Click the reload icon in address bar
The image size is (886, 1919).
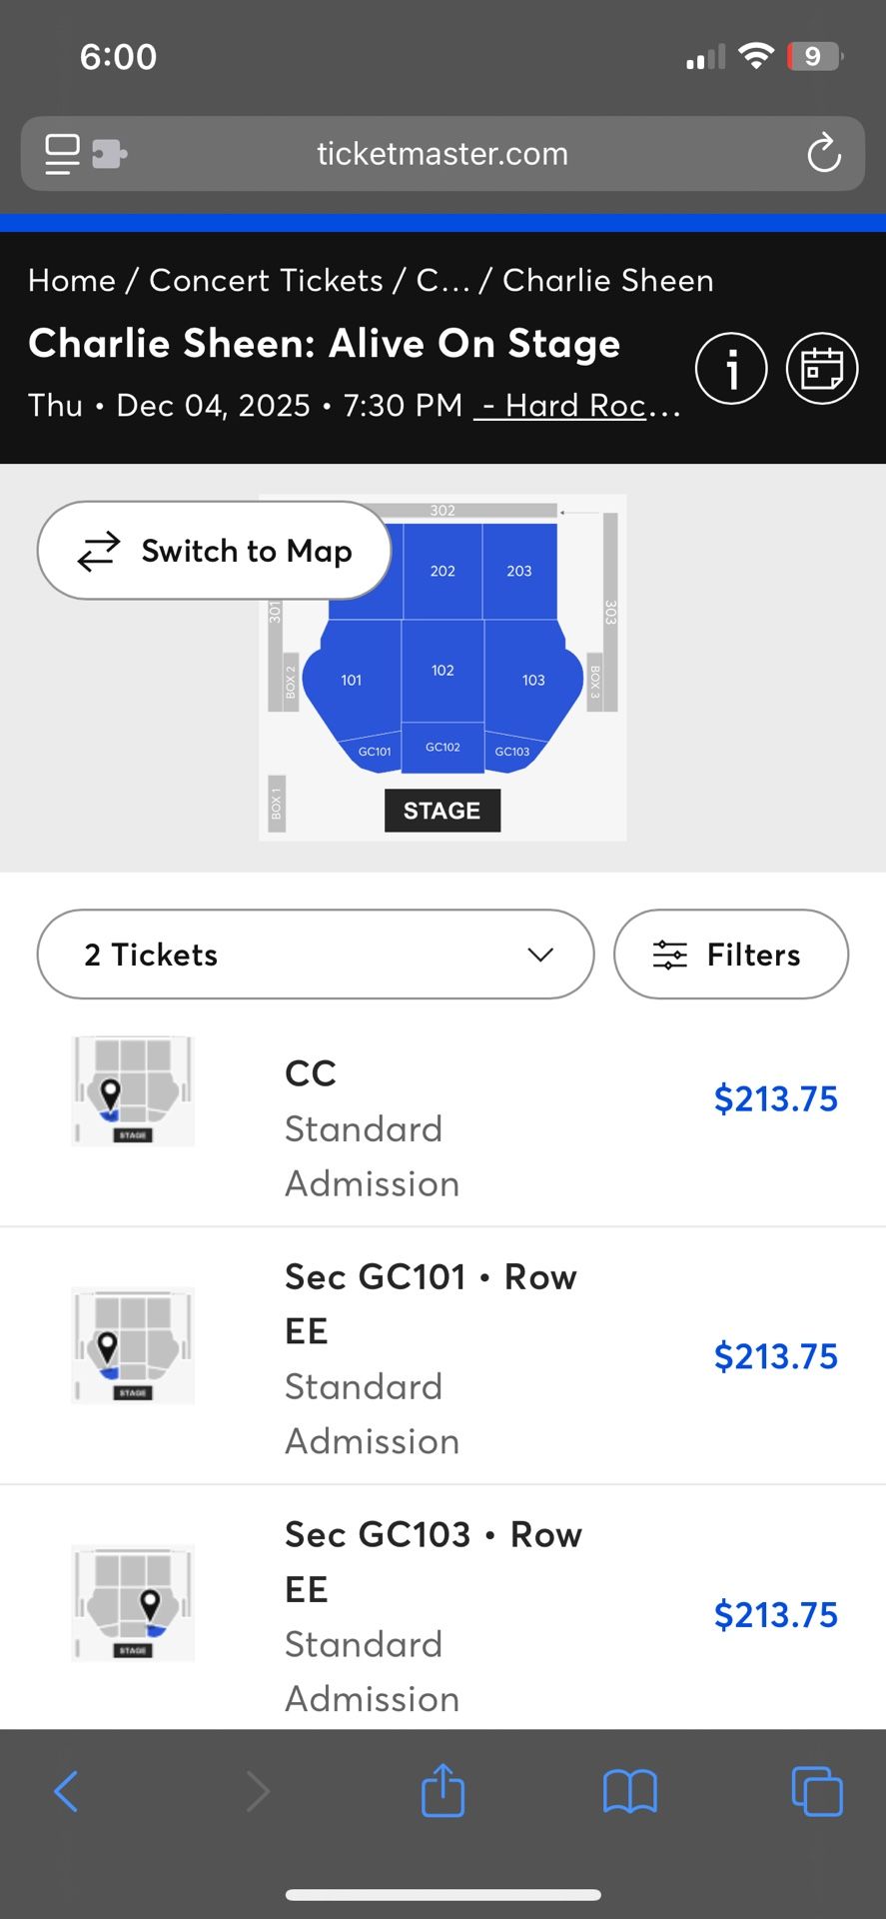[x=823, y=154]
